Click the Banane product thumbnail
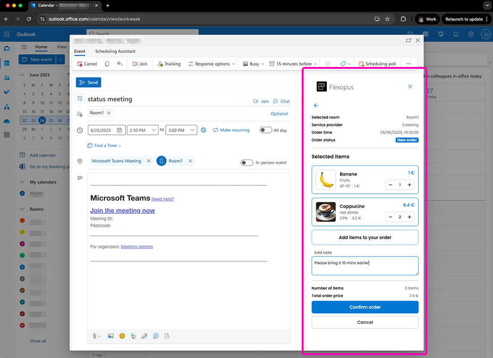493x358 pixels. (326, 180)
